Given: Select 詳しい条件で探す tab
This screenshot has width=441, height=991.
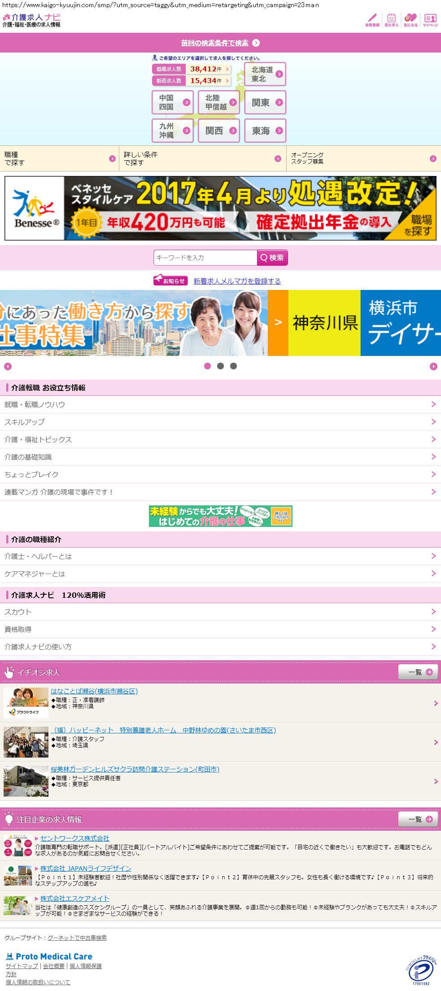Looking at the screenshot, I should (203, 158).
